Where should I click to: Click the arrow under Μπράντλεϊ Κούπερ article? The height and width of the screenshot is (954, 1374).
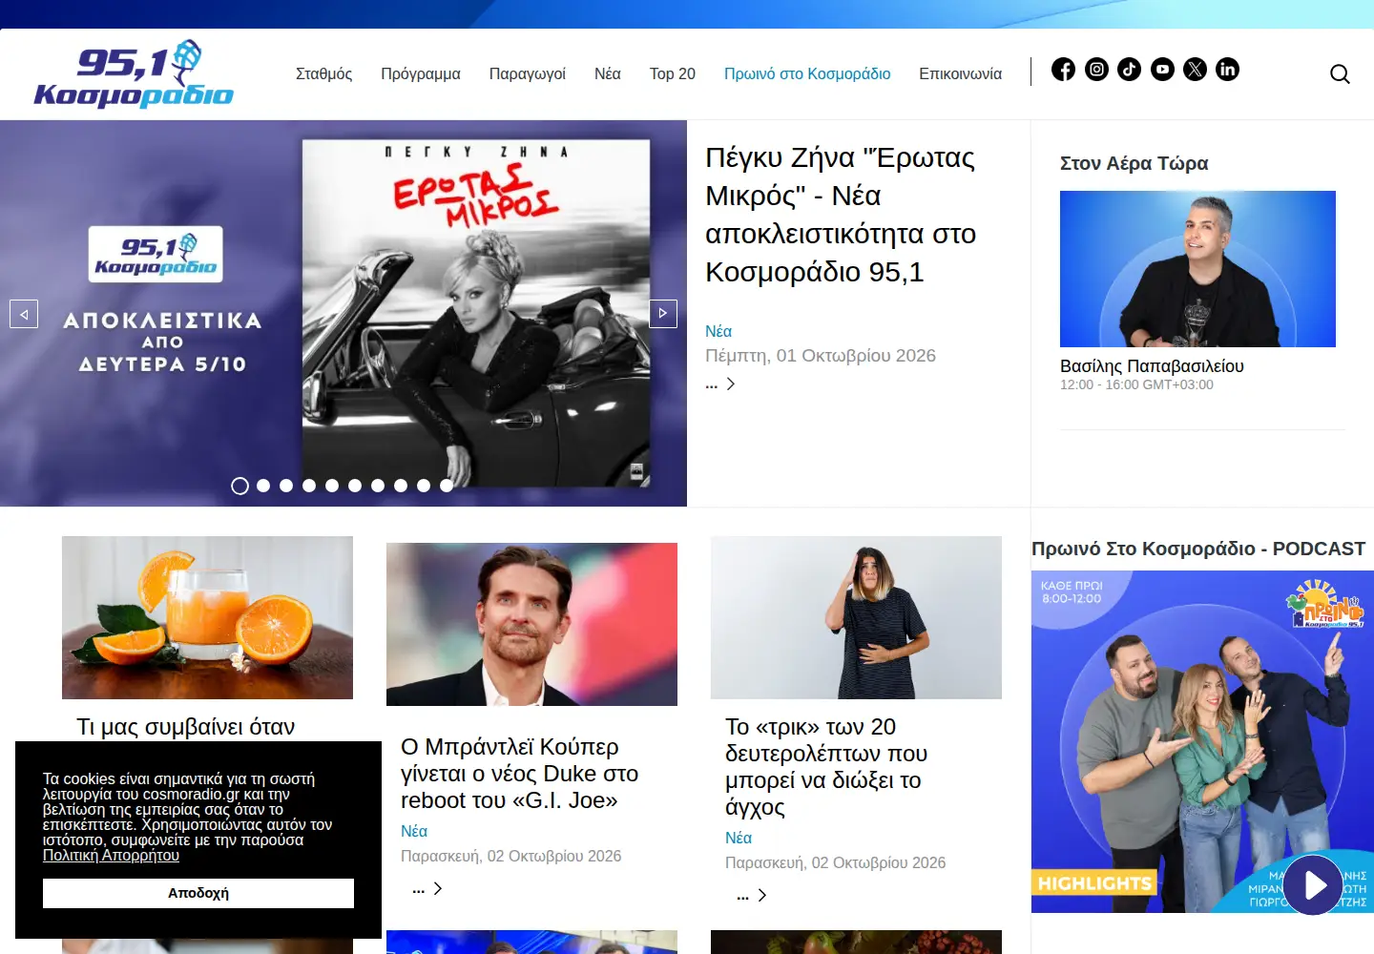(438, 888)
